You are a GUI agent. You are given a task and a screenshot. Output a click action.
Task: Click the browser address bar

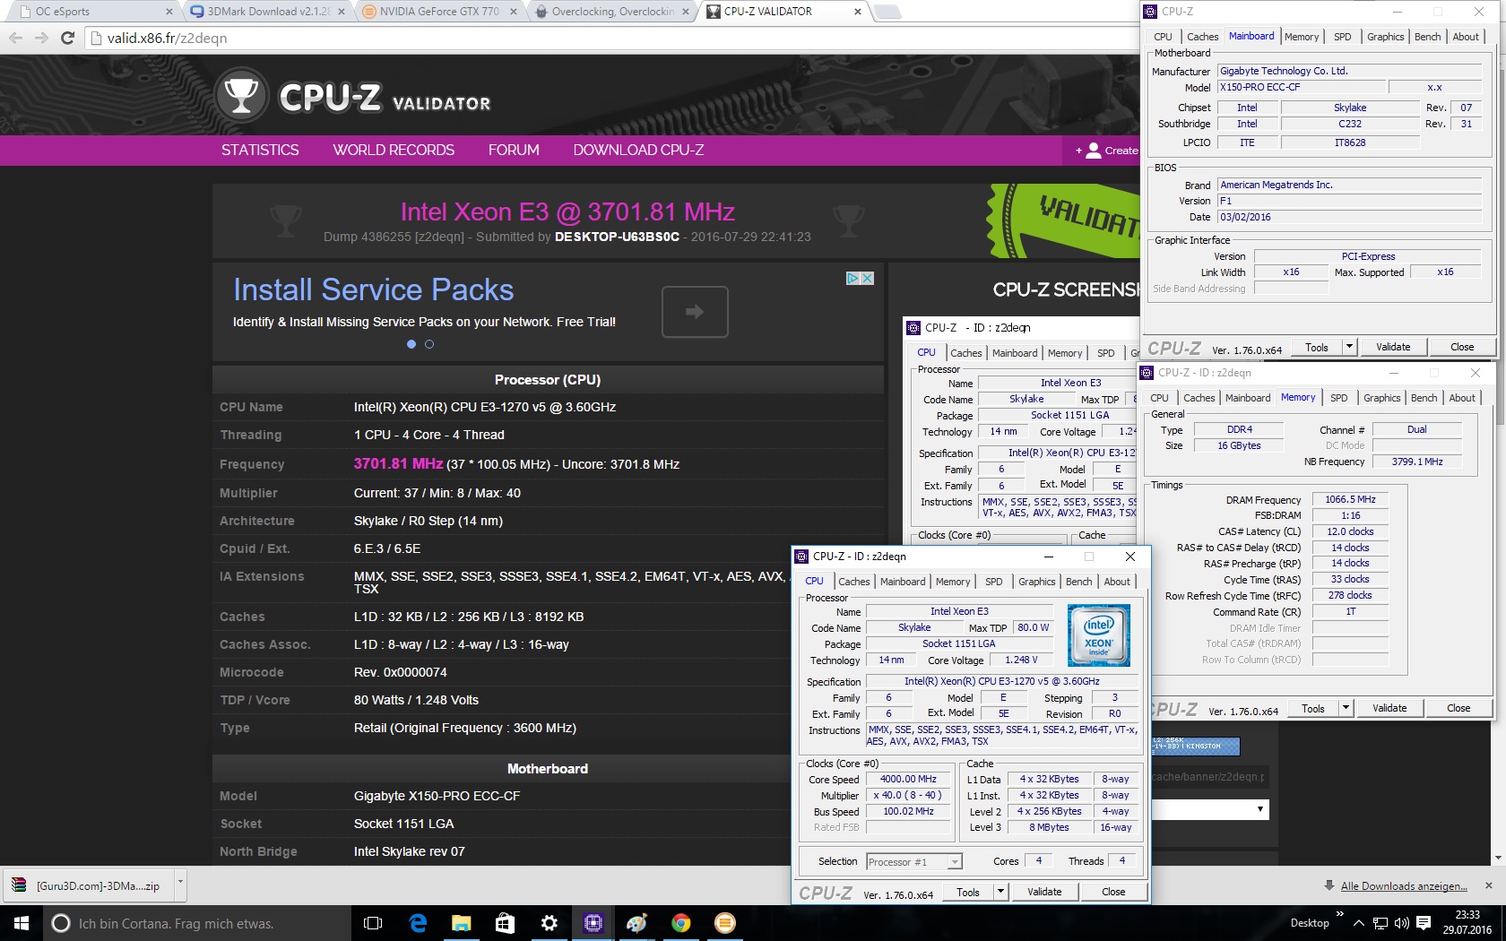pyautogui.click(x=610, y=38)
